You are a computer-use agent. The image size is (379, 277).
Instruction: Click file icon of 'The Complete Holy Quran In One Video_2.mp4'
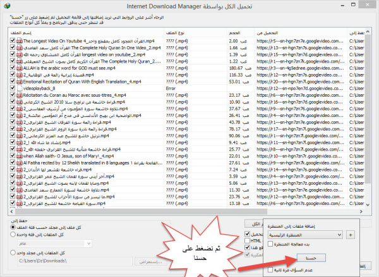[20, 47]
